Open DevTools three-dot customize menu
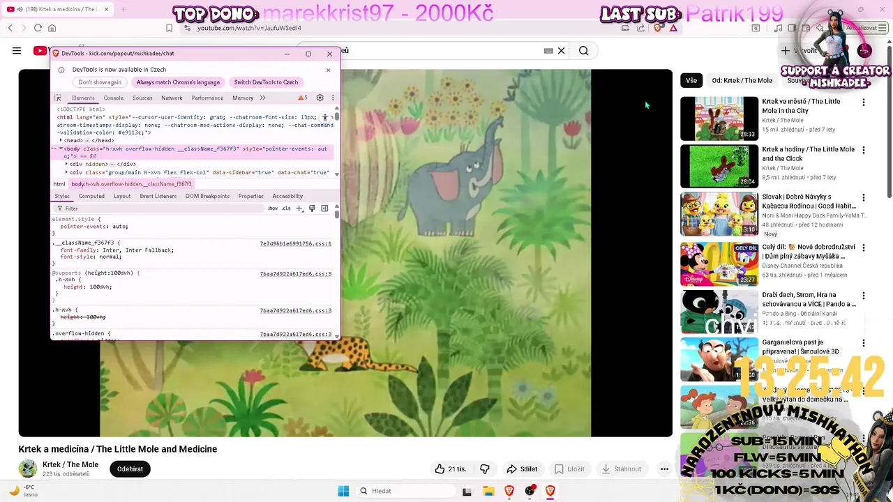 coord(333,98)
